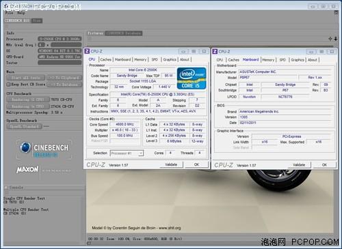
Task: Select the Pictures tab in Cinebench
Action: [x=96, y=33]
